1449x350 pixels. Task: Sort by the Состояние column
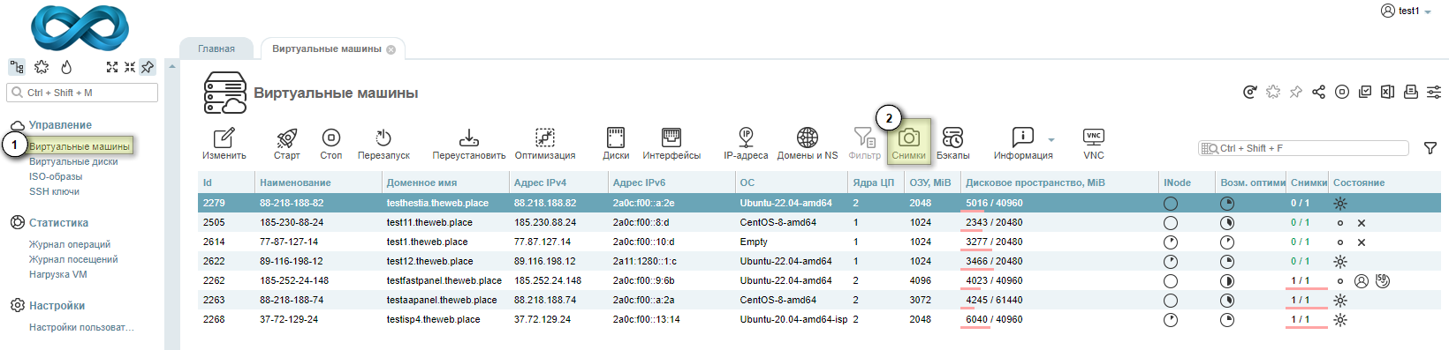point(1384,182)
